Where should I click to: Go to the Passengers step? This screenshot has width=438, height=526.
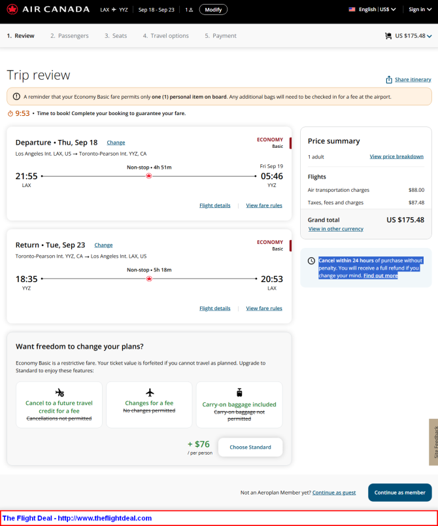pos(69,35)
